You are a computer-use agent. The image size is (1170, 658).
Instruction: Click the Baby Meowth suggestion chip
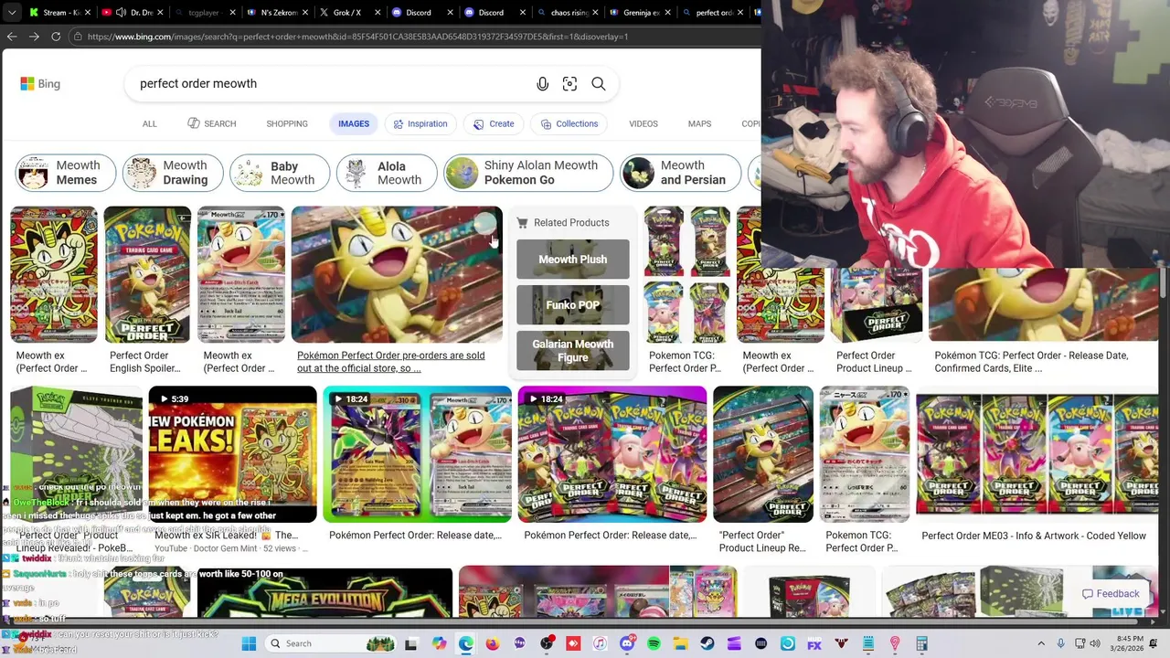[x=280, y=173]
